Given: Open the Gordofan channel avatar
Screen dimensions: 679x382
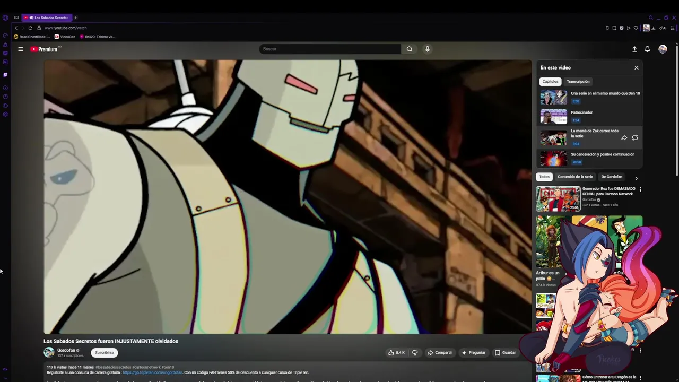Looking at the screenshot, I should pos(49,352).
